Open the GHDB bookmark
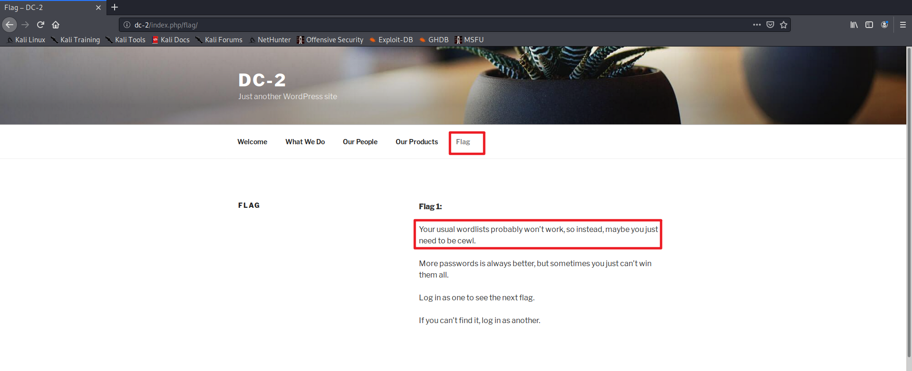912x371 pixels. pos(434,40)
